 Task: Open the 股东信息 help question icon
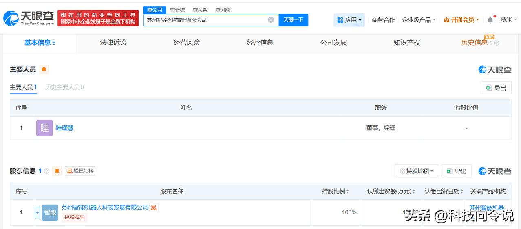tap(46, 171)
